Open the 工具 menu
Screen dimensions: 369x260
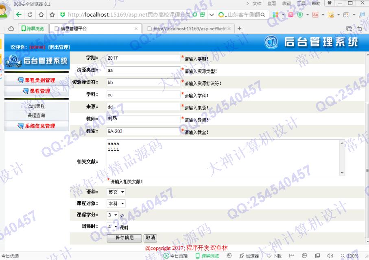301,3
